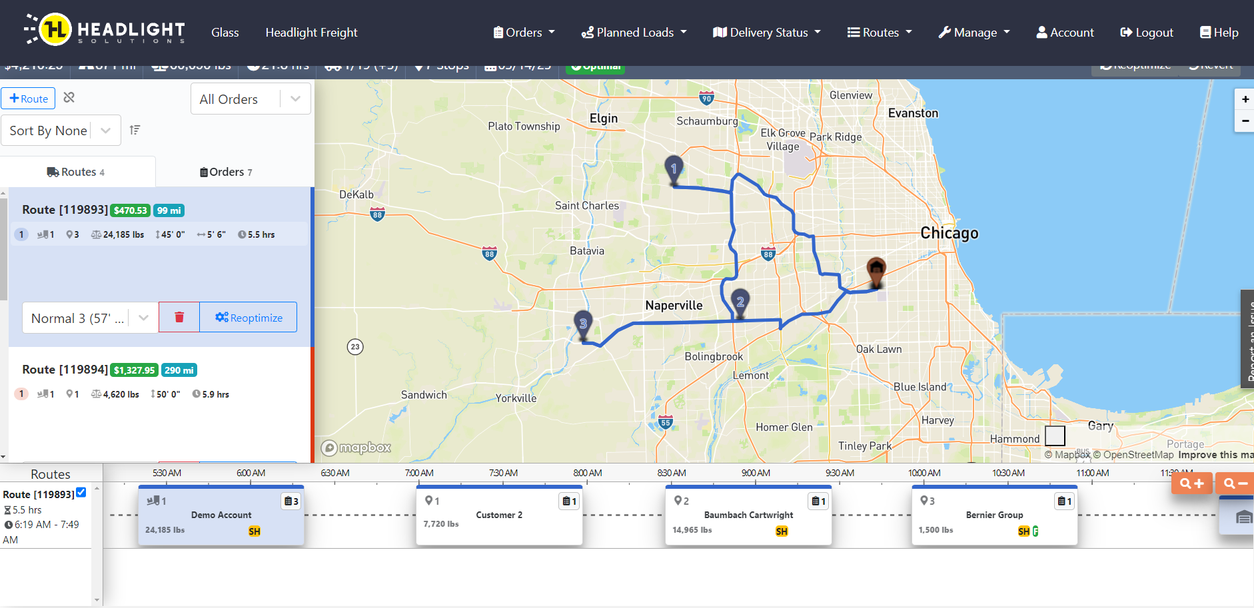The width and height of the screenshot is (1254, 608).
Task: Zoom in the map with plus button
Action: coord(1245,99)
